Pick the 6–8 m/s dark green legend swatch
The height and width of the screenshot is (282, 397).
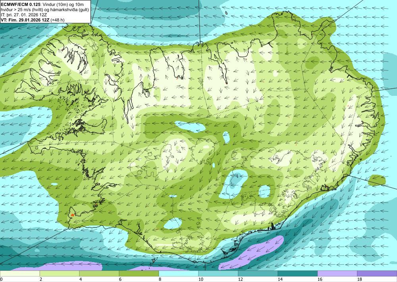(x=139, y=273)
